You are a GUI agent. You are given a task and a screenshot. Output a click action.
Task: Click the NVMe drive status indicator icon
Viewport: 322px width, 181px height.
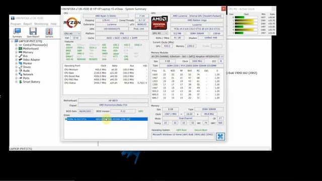66,119
